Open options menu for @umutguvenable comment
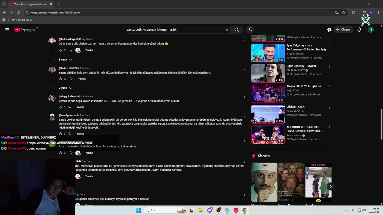Image resolution: width=383 pixels, height=215 pixels. [244, 115]
